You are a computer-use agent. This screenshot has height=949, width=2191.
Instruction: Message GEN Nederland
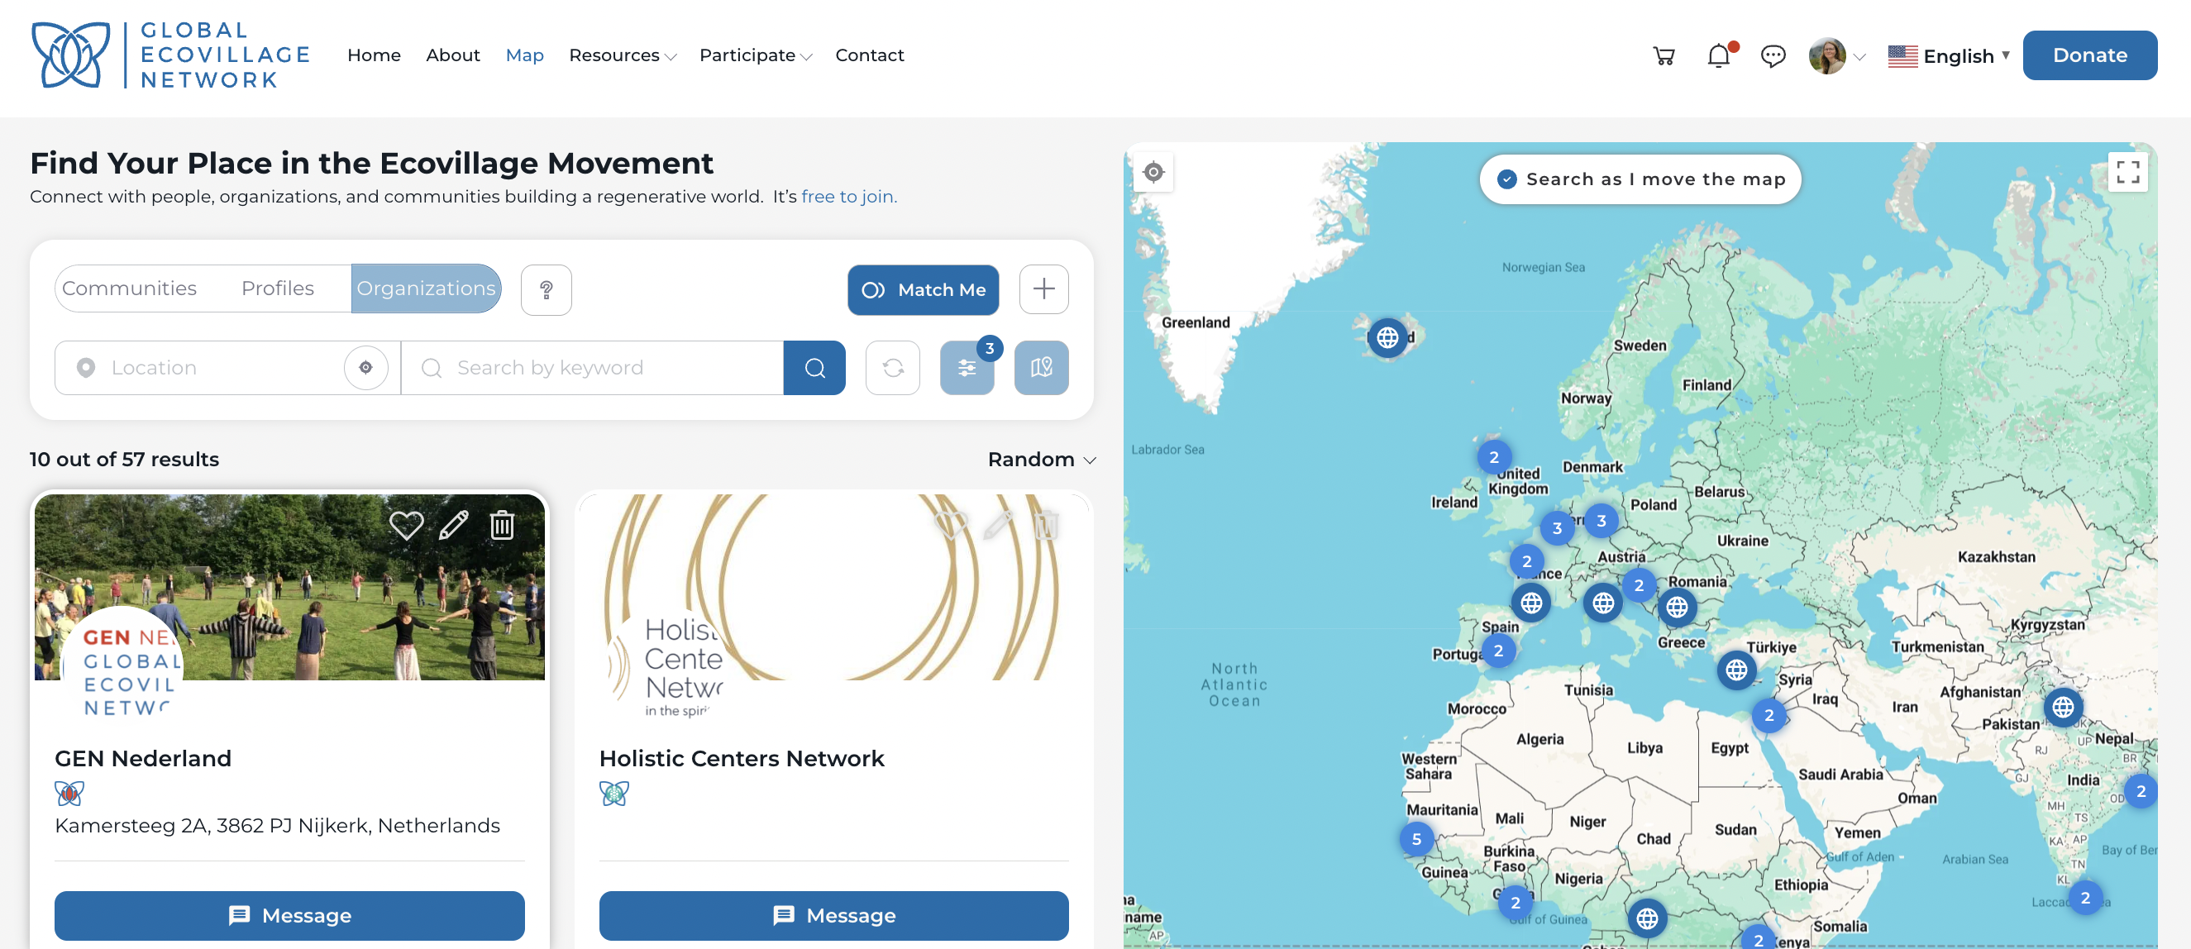(289, 915)
